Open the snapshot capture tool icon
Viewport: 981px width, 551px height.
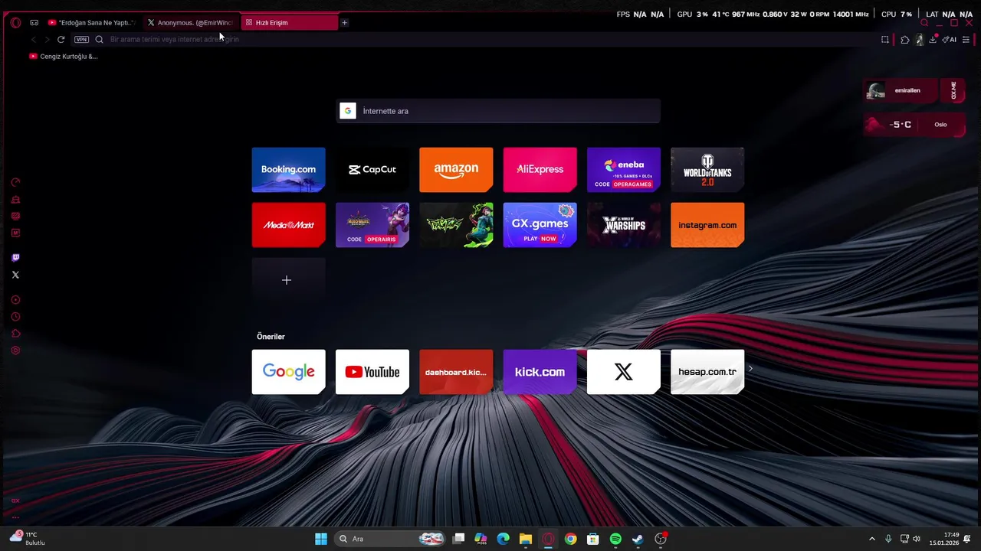tap(884, 39)
